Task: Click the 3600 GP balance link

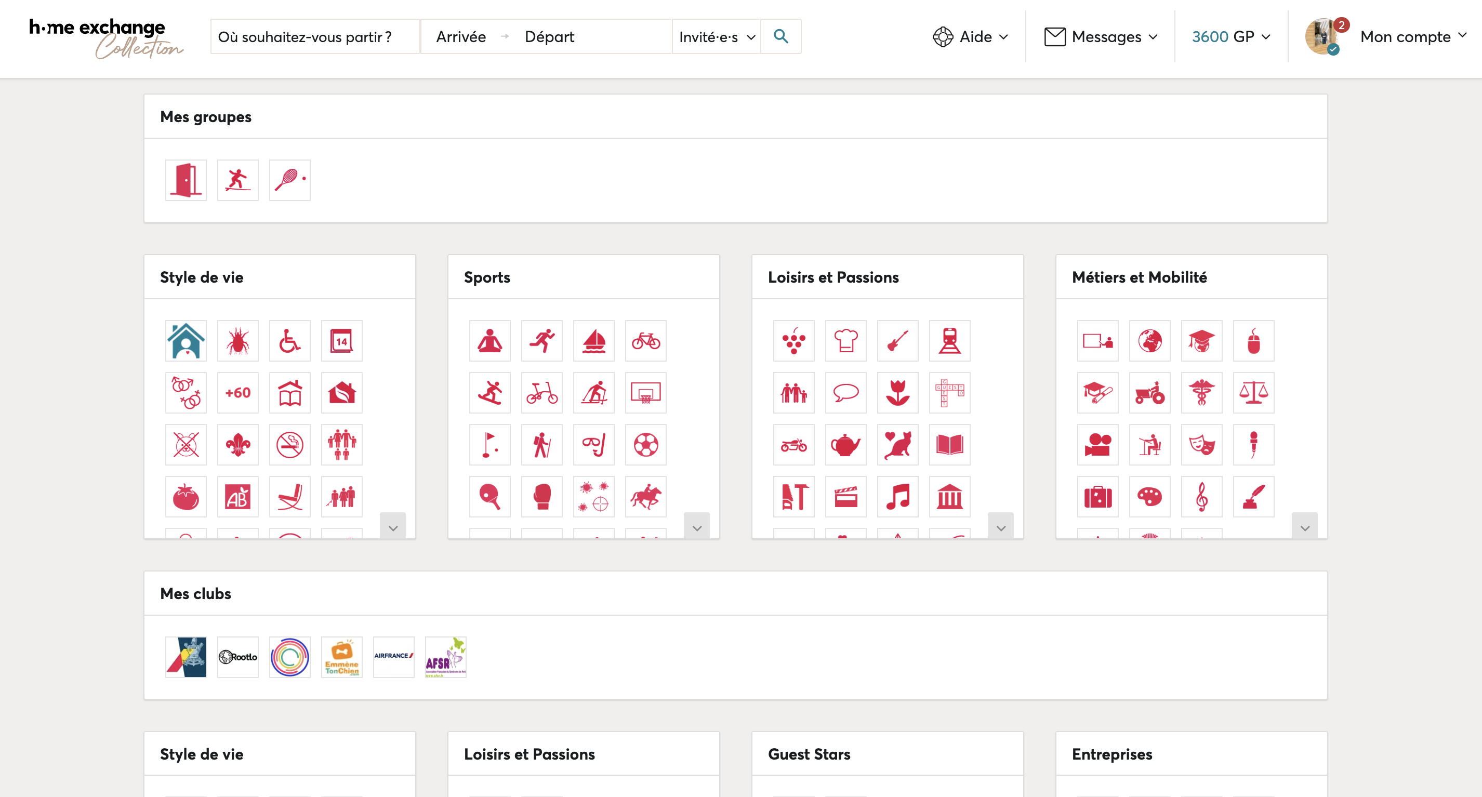Action: [x=1230, y=37]
